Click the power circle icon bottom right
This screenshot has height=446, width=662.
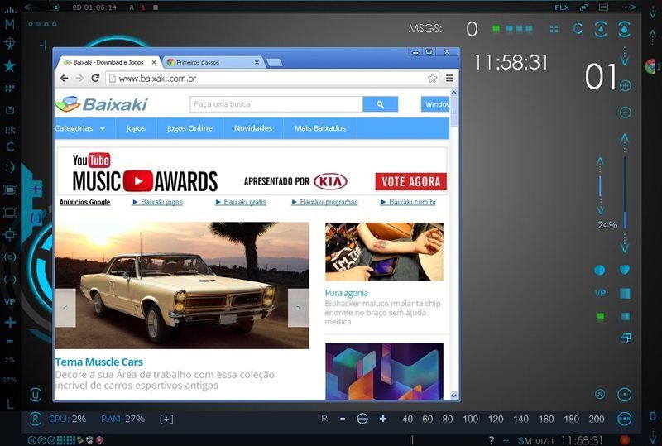[625, 395]
